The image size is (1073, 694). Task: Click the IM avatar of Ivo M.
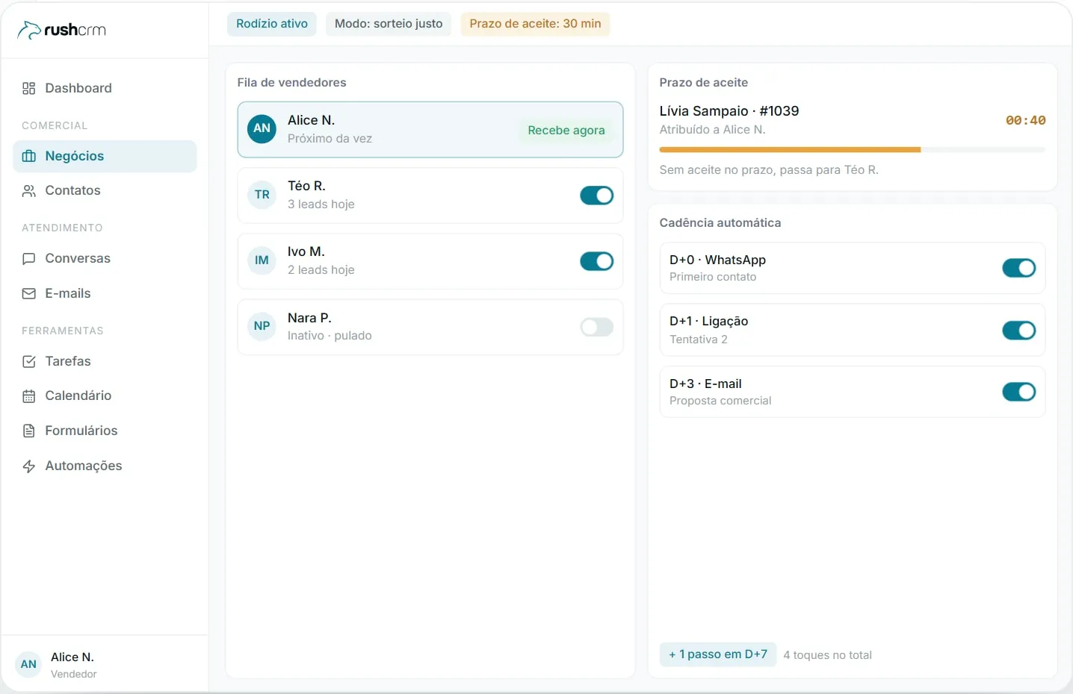tap(262, 260)
